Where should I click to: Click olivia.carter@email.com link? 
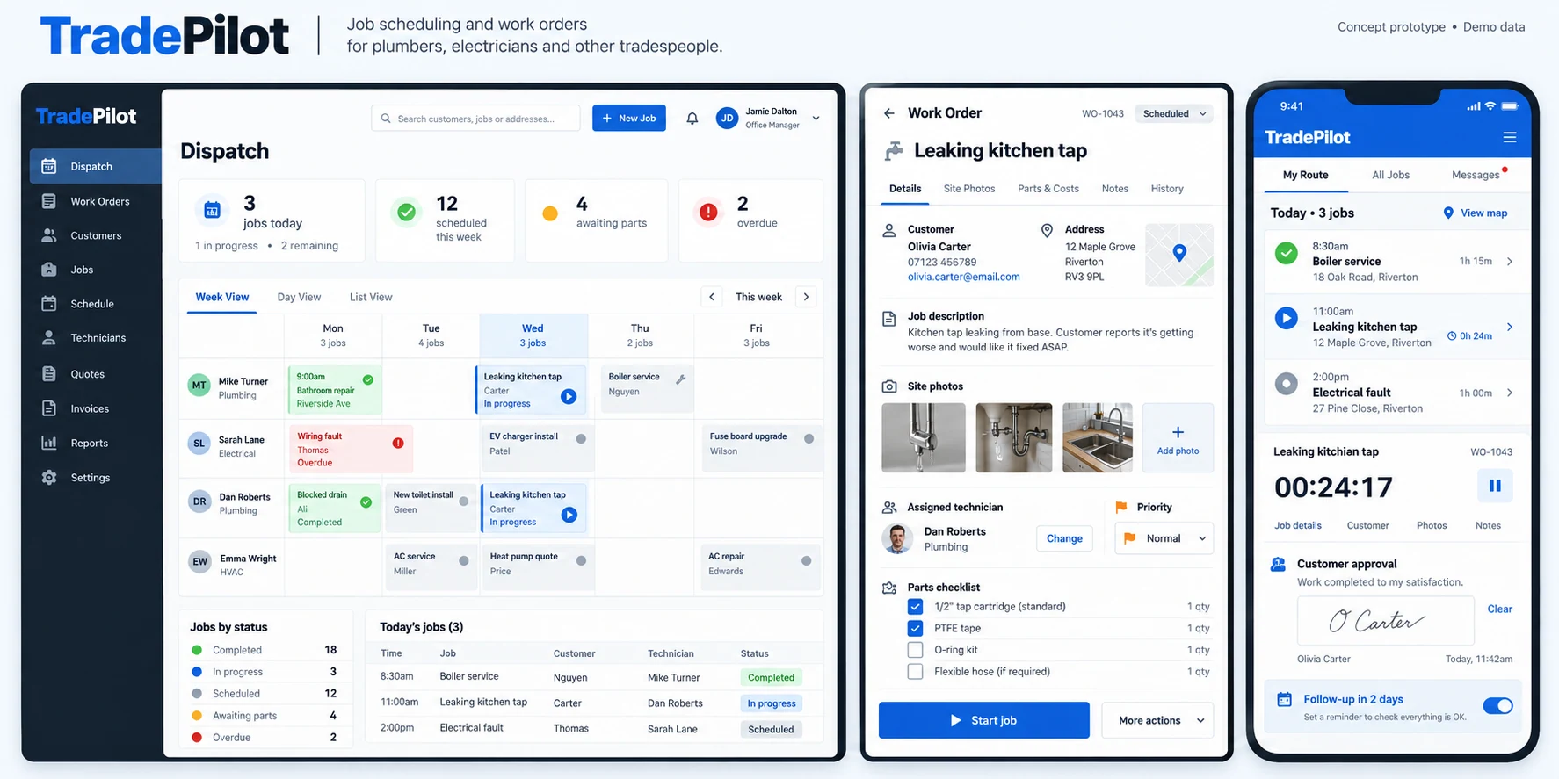click(x=963, y=277)
